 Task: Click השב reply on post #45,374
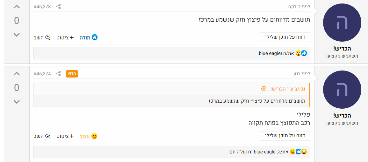42,136
